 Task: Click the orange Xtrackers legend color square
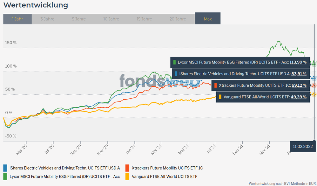coord(128,168)
